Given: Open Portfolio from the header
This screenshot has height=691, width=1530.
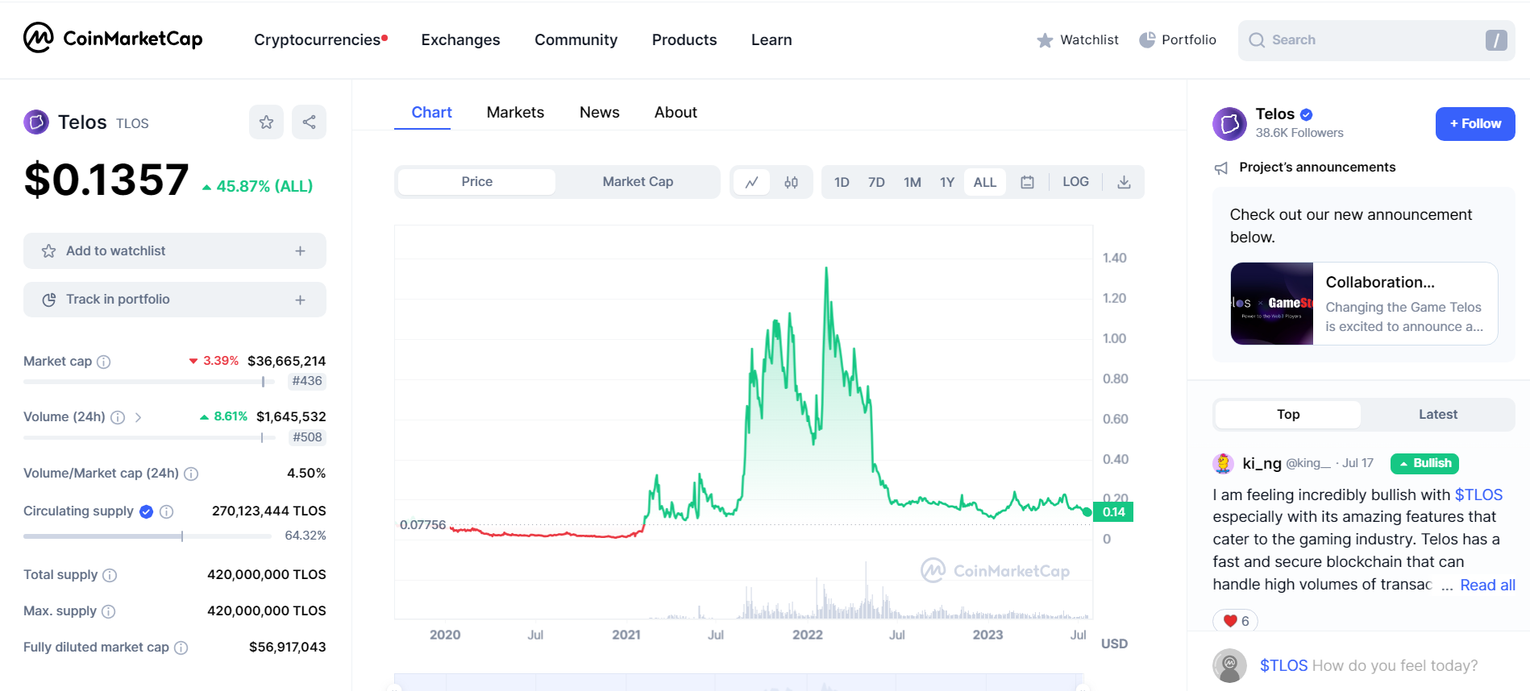Looking at the screenshot, I should point(1178,40).
